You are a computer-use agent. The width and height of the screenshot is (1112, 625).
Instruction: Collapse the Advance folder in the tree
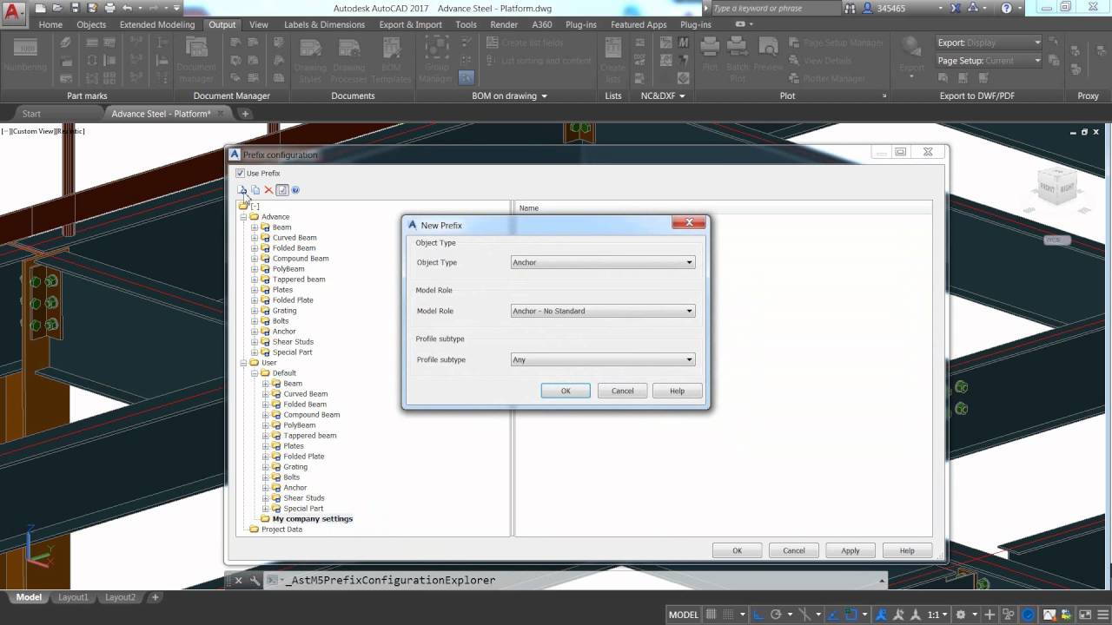tap(244, 217)
